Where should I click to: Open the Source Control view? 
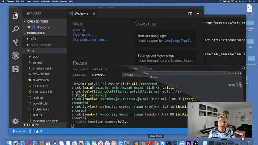point(15,42)
